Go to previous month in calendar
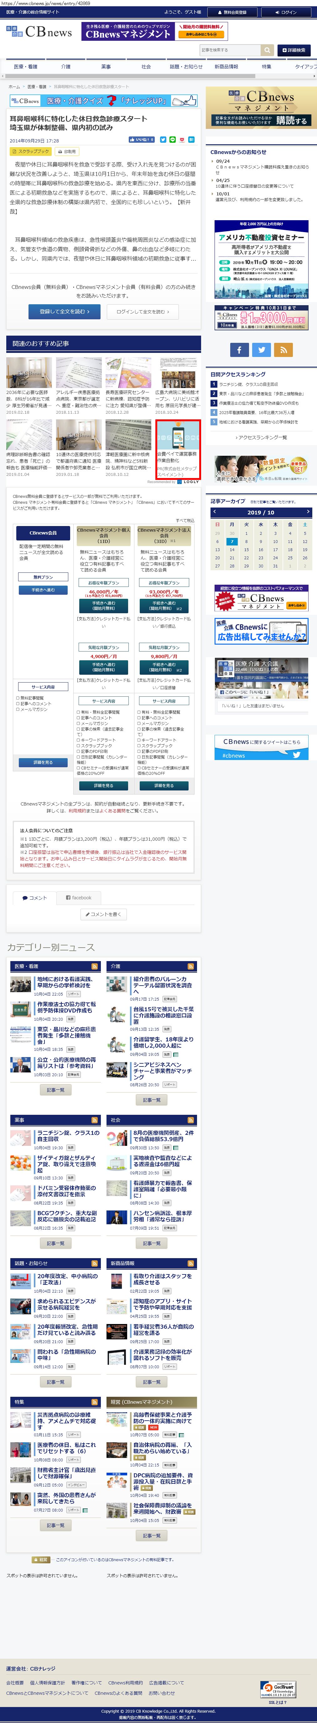 pyautogui.click(x=215, y=512)
